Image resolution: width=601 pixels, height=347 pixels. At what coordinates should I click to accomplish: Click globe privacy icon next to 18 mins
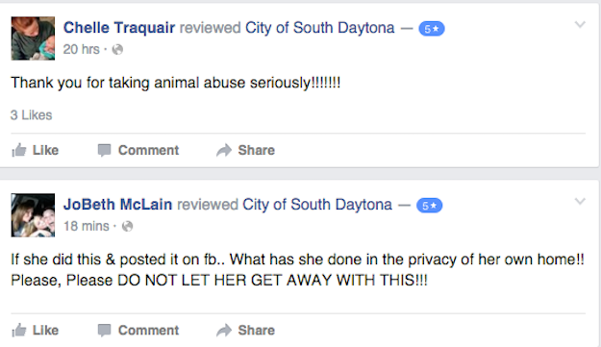click(x=127, y=226)
